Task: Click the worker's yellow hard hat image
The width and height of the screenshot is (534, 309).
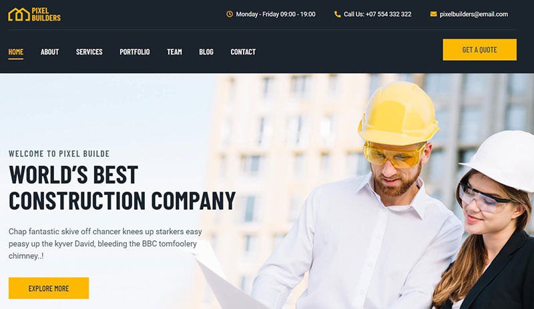Action: click(x=398, y=112)
